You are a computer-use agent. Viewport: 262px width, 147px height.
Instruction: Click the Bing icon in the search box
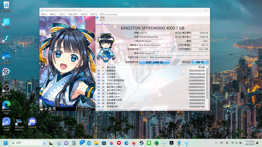[44, 143]
